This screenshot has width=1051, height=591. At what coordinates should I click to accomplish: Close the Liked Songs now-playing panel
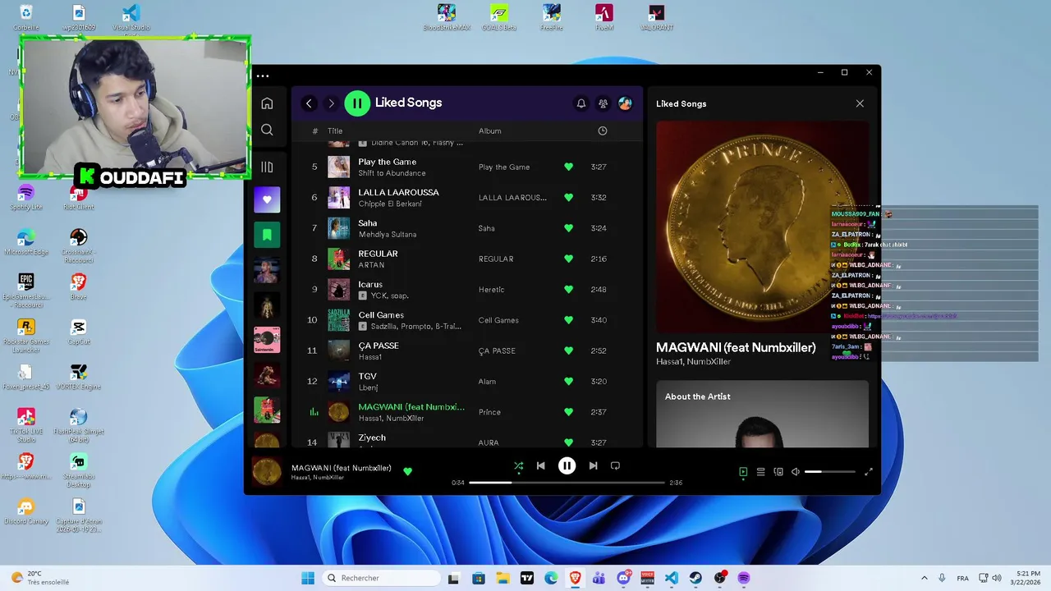(860, 103)
